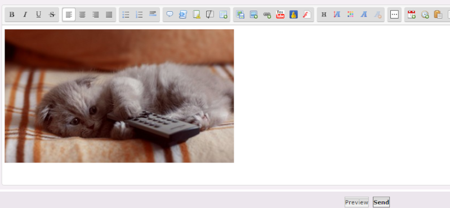Insert a hyperlink with chain icon

(267, 15)
